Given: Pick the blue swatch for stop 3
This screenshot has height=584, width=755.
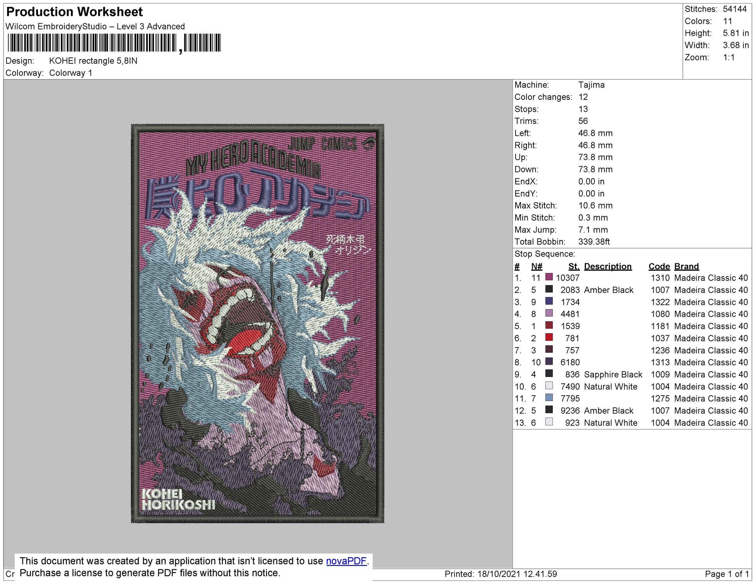Looking at the screenshot, I should click(x=549, y=301).
